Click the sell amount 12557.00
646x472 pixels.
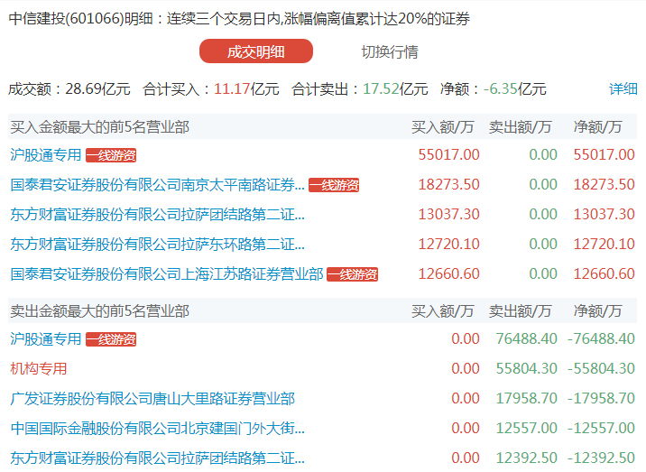(x=526, y=429)
